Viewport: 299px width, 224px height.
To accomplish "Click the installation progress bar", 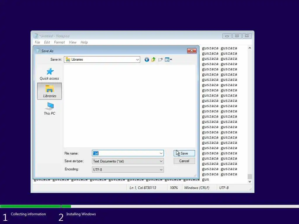I will (x=149, y=206).
